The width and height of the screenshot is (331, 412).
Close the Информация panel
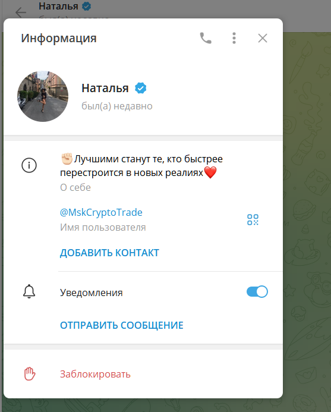(x=263, y=39)
